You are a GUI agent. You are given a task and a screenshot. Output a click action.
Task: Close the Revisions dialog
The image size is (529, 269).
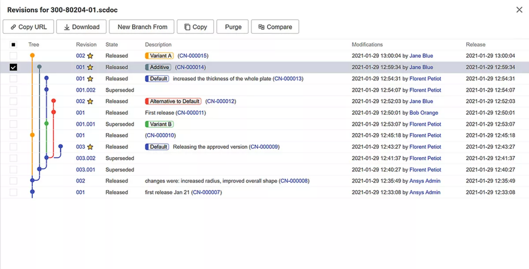click(x=519, y=10)
